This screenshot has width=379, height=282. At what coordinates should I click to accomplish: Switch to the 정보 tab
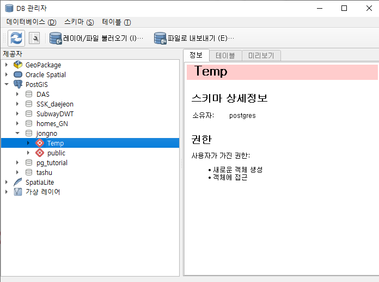196,55
